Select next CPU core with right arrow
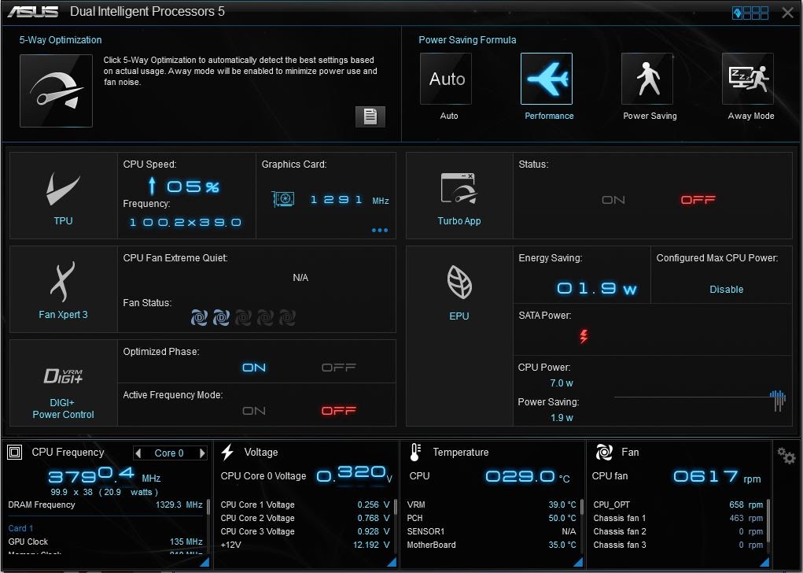The width and height of the screenshot is (803, 573). (x=202, y=453)
